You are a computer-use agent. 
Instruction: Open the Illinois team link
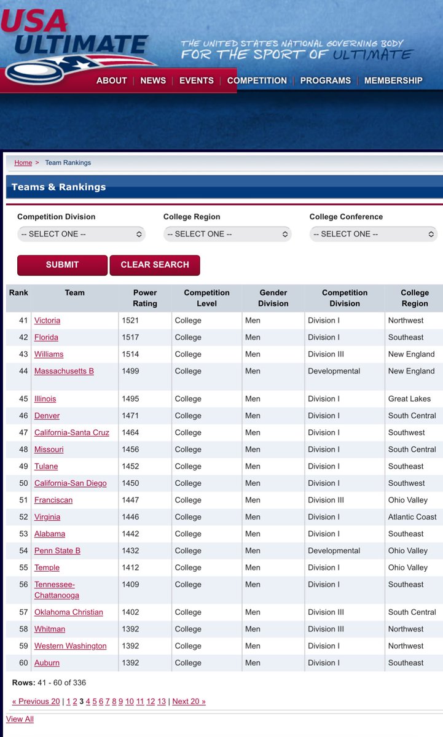point(45,399)
